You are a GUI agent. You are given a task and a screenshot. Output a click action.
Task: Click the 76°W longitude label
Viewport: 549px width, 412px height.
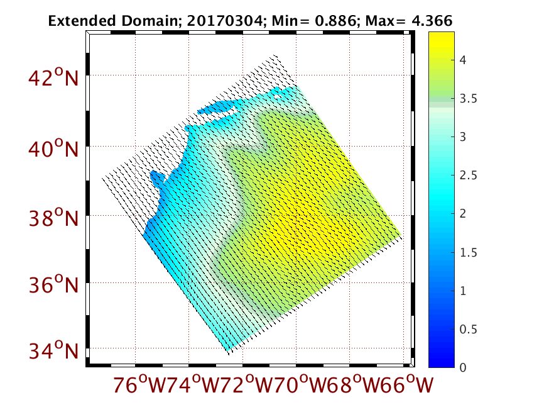[139, 384]
